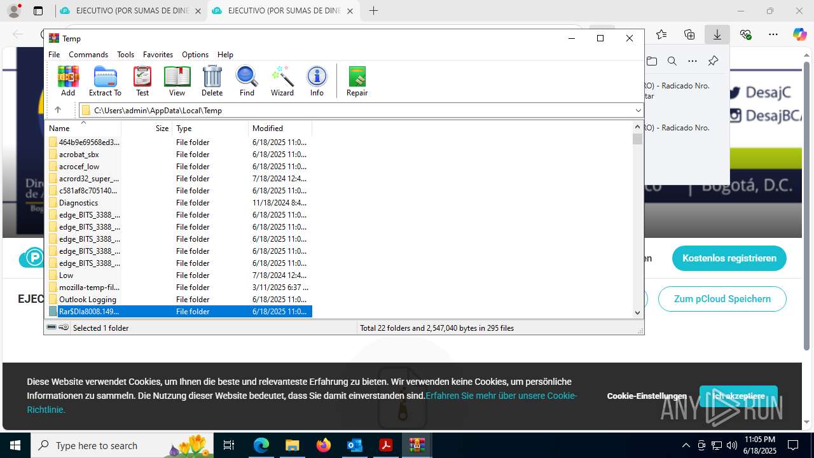Open the Wizard tool
Image resolution: width=814 pixels, height=458 pixels.
[x=282, y=81]
